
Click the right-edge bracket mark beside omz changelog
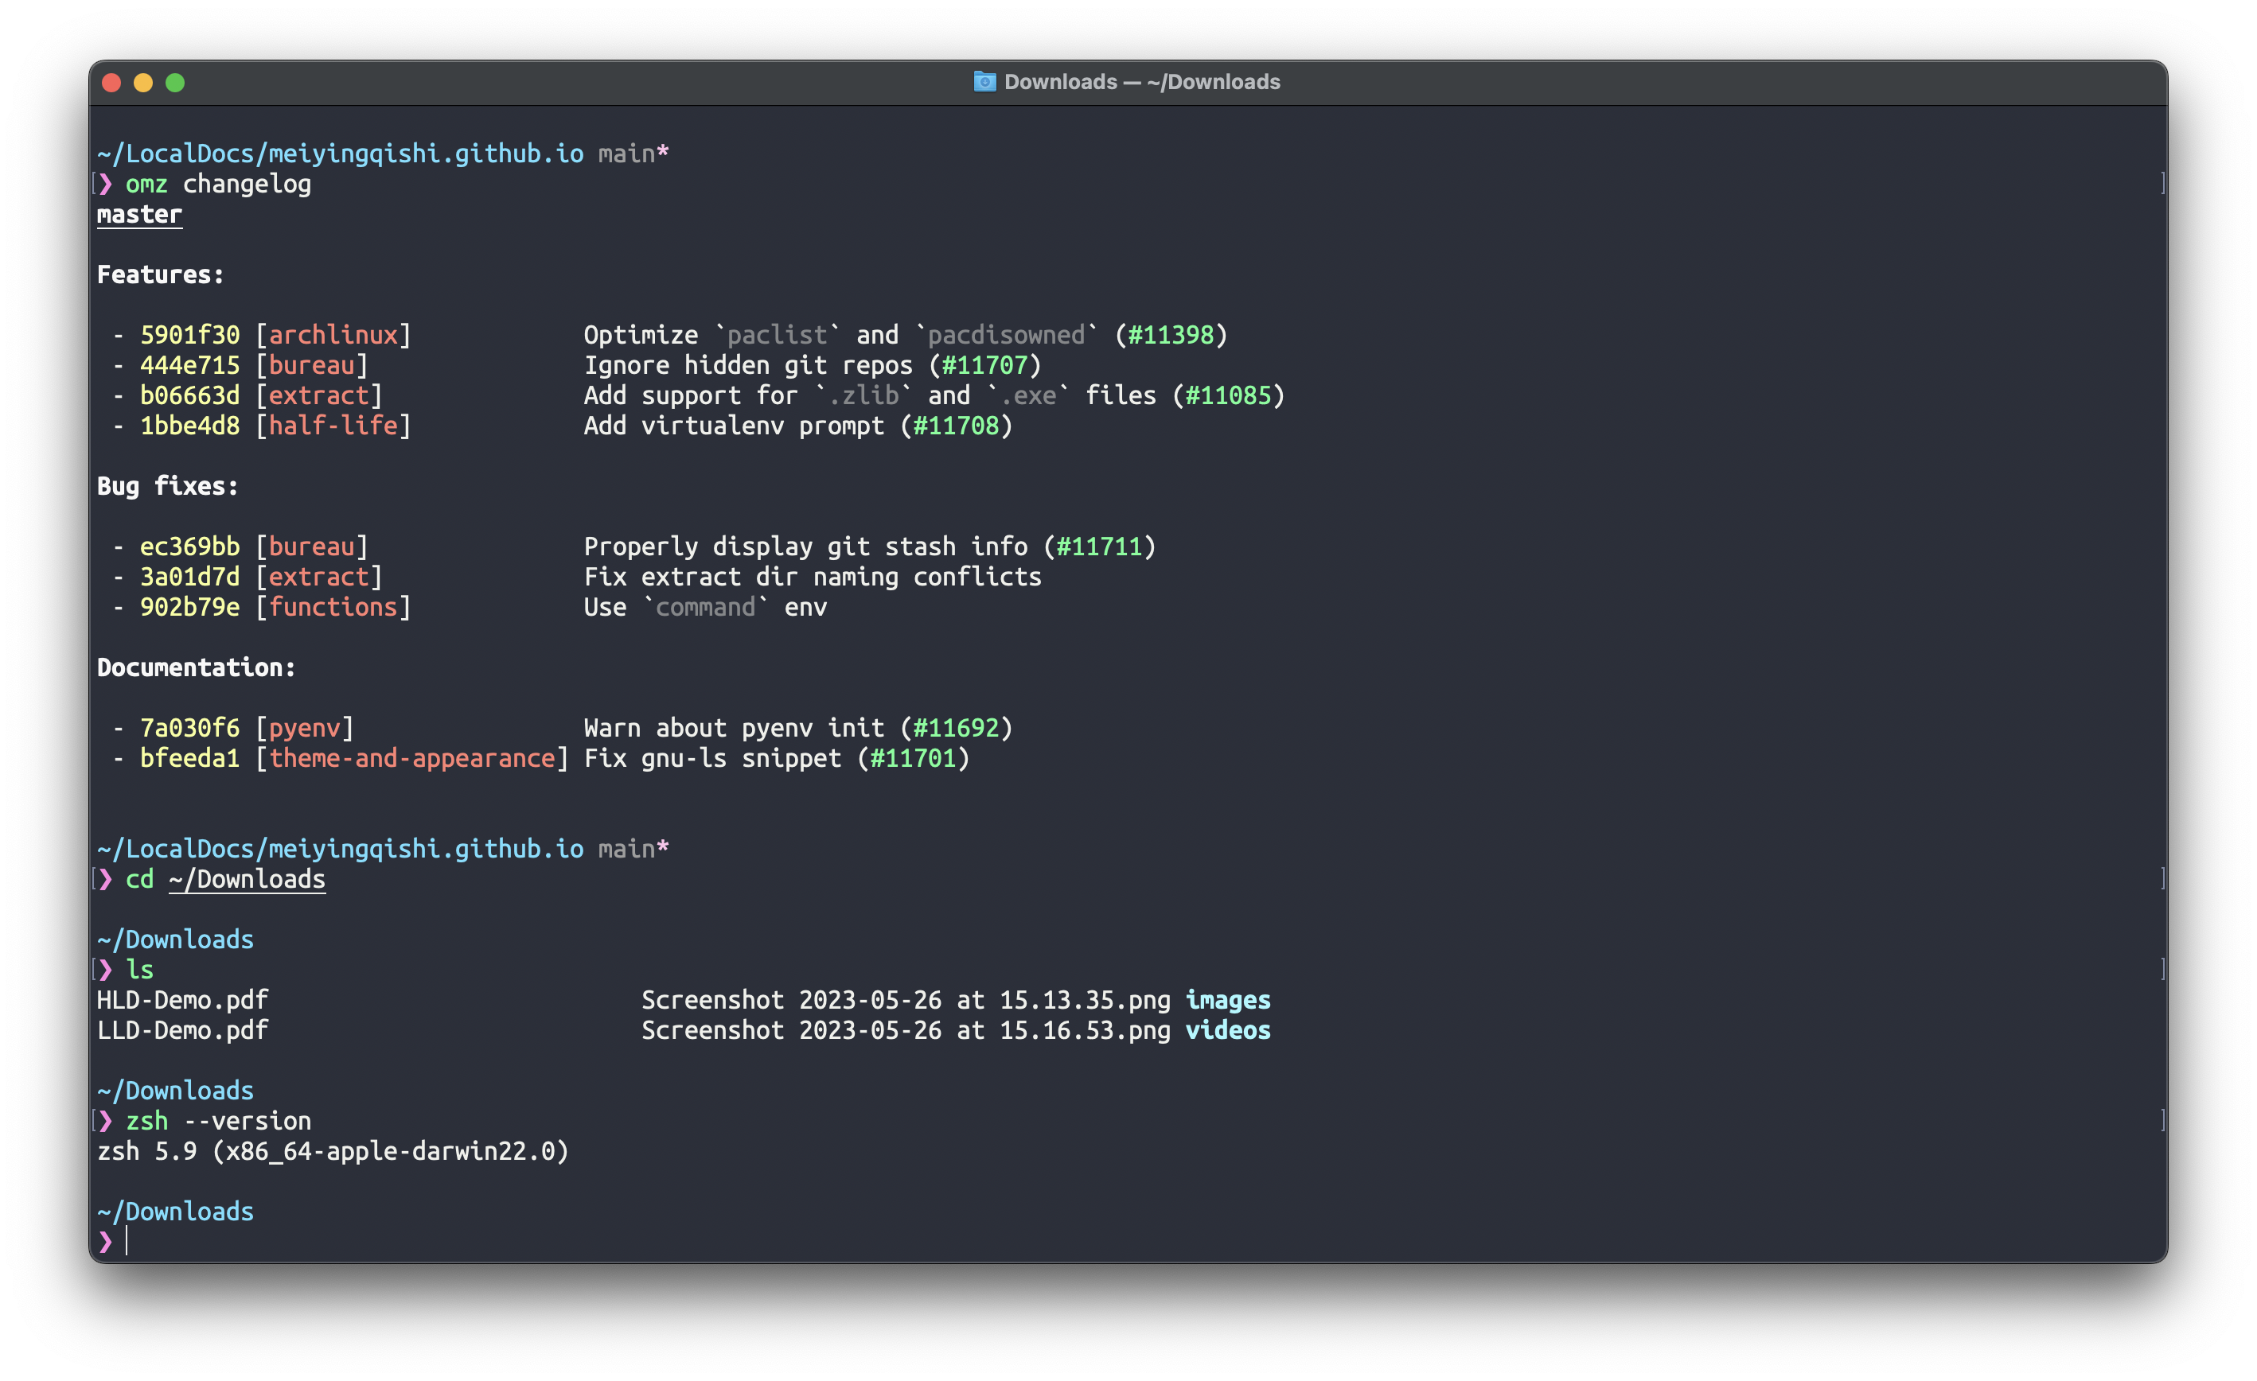(x=2162, y=184)
